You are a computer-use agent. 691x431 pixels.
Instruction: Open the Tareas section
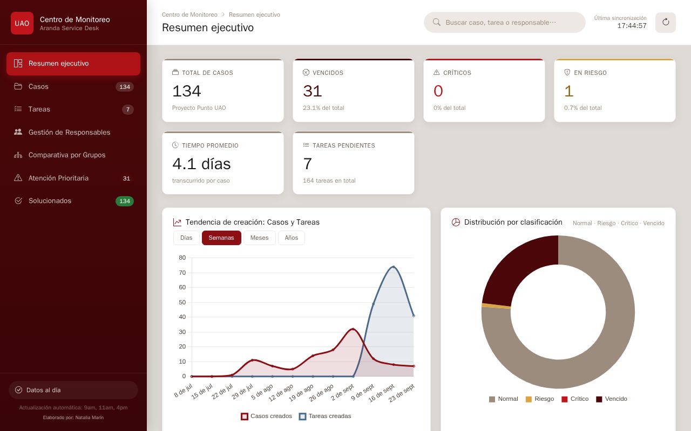tap(73, 109)
